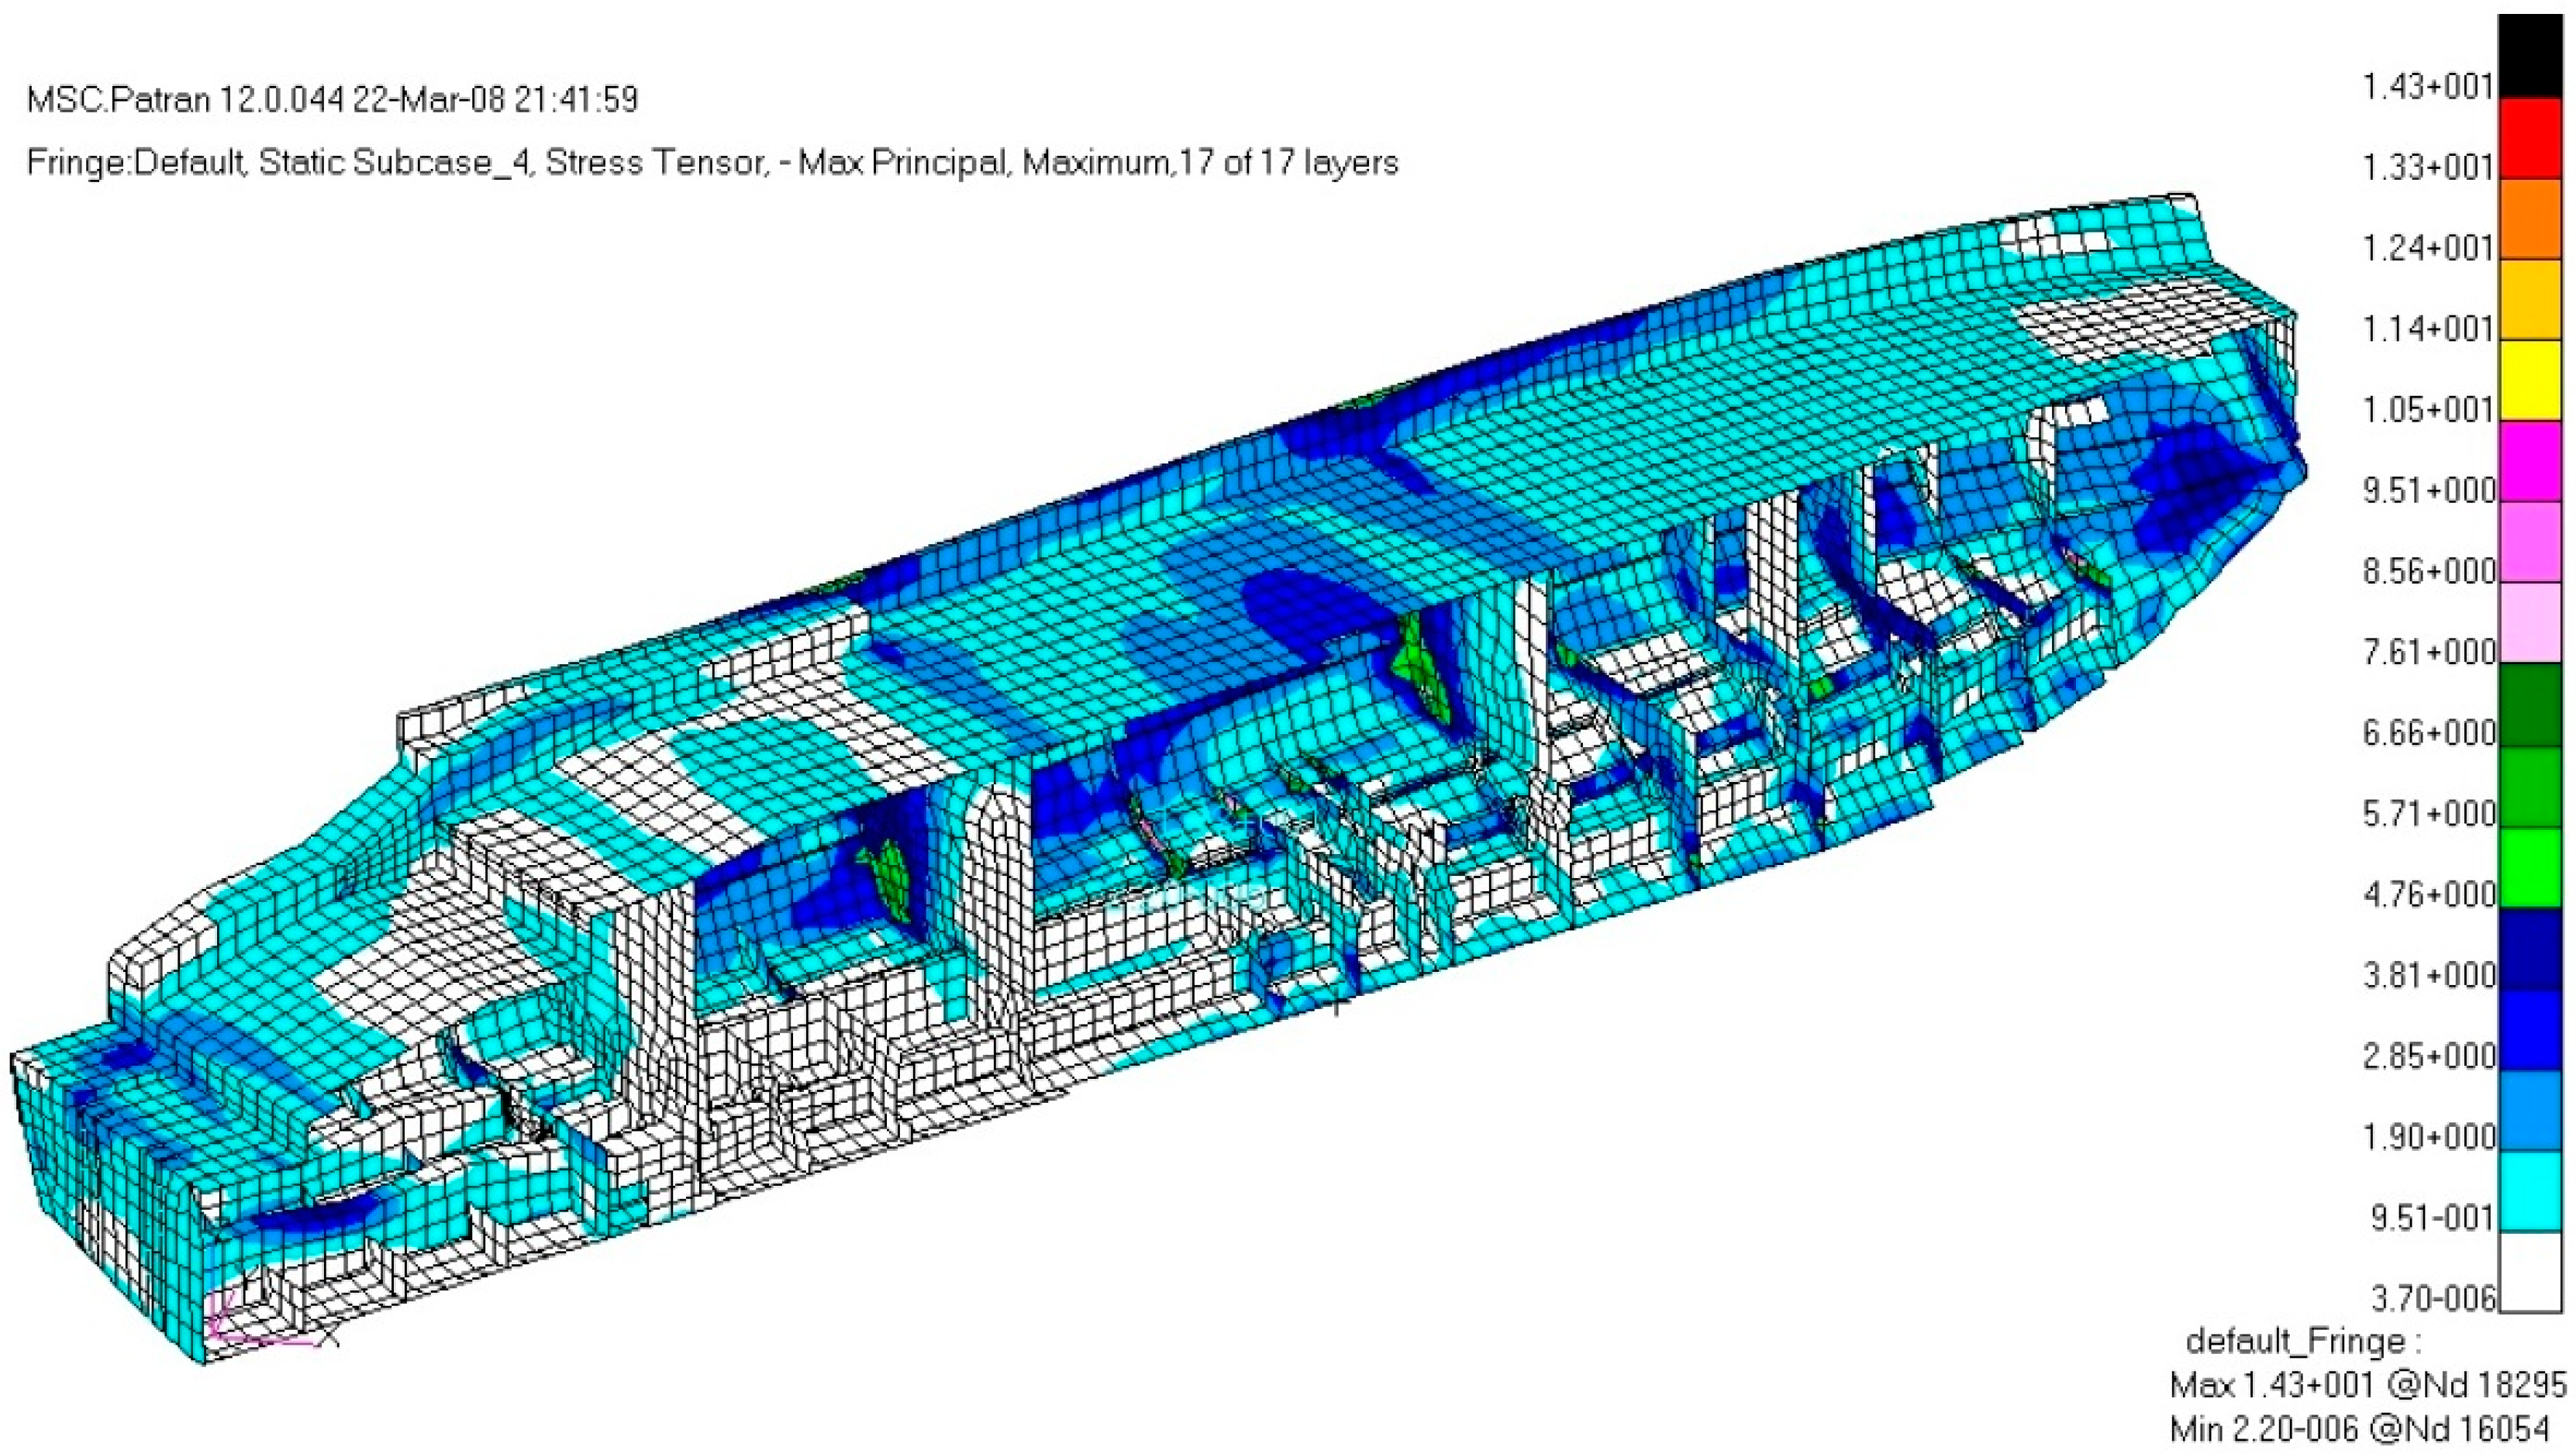The image size is (2576, 1454).
Task: Pick the dark green legend swatch
Action: [x=2530, y=705]
